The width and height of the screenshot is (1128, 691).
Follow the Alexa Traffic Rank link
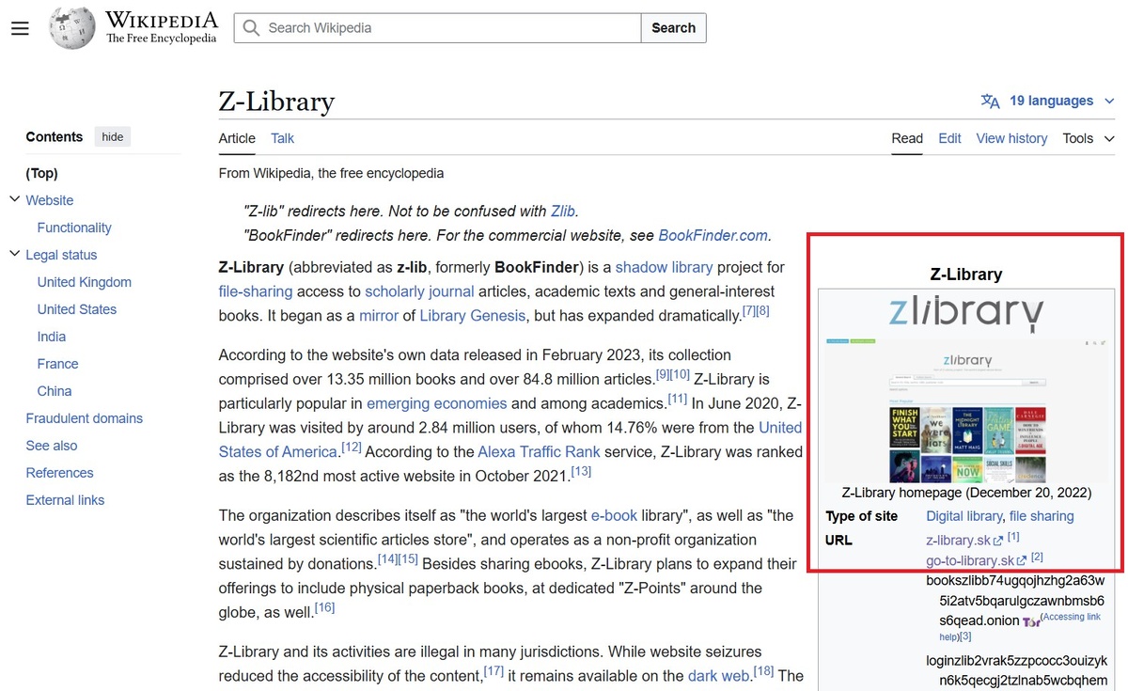pyautogui.click(x=539, y=452)
